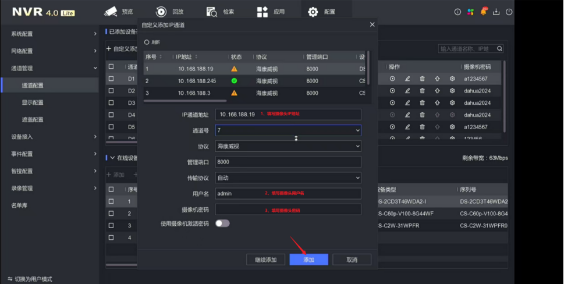
Task: Click the search magnifier in channel search box
Action: [x=499, y=49]
